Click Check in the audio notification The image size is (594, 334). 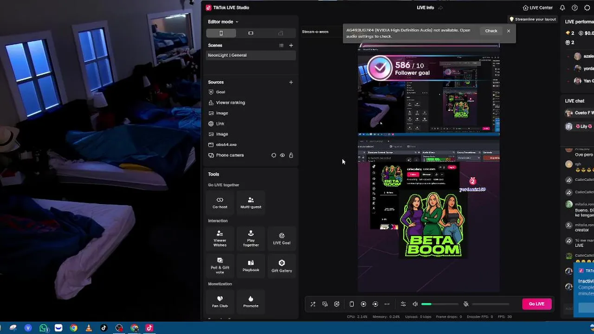491,31
